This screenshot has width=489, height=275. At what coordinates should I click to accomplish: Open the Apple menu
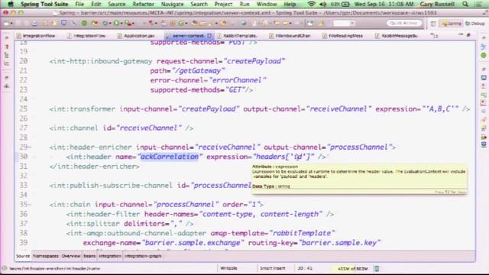[x=11, y=4]
